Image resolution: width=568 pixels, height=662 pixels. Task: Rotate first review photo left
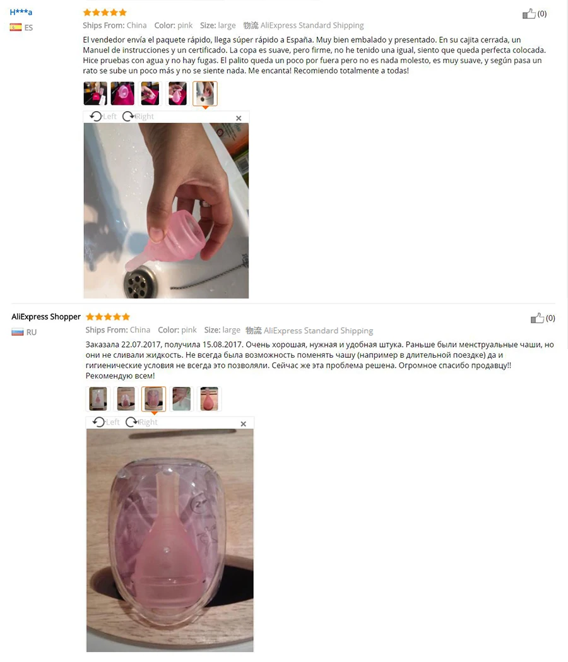coord(103,116)
